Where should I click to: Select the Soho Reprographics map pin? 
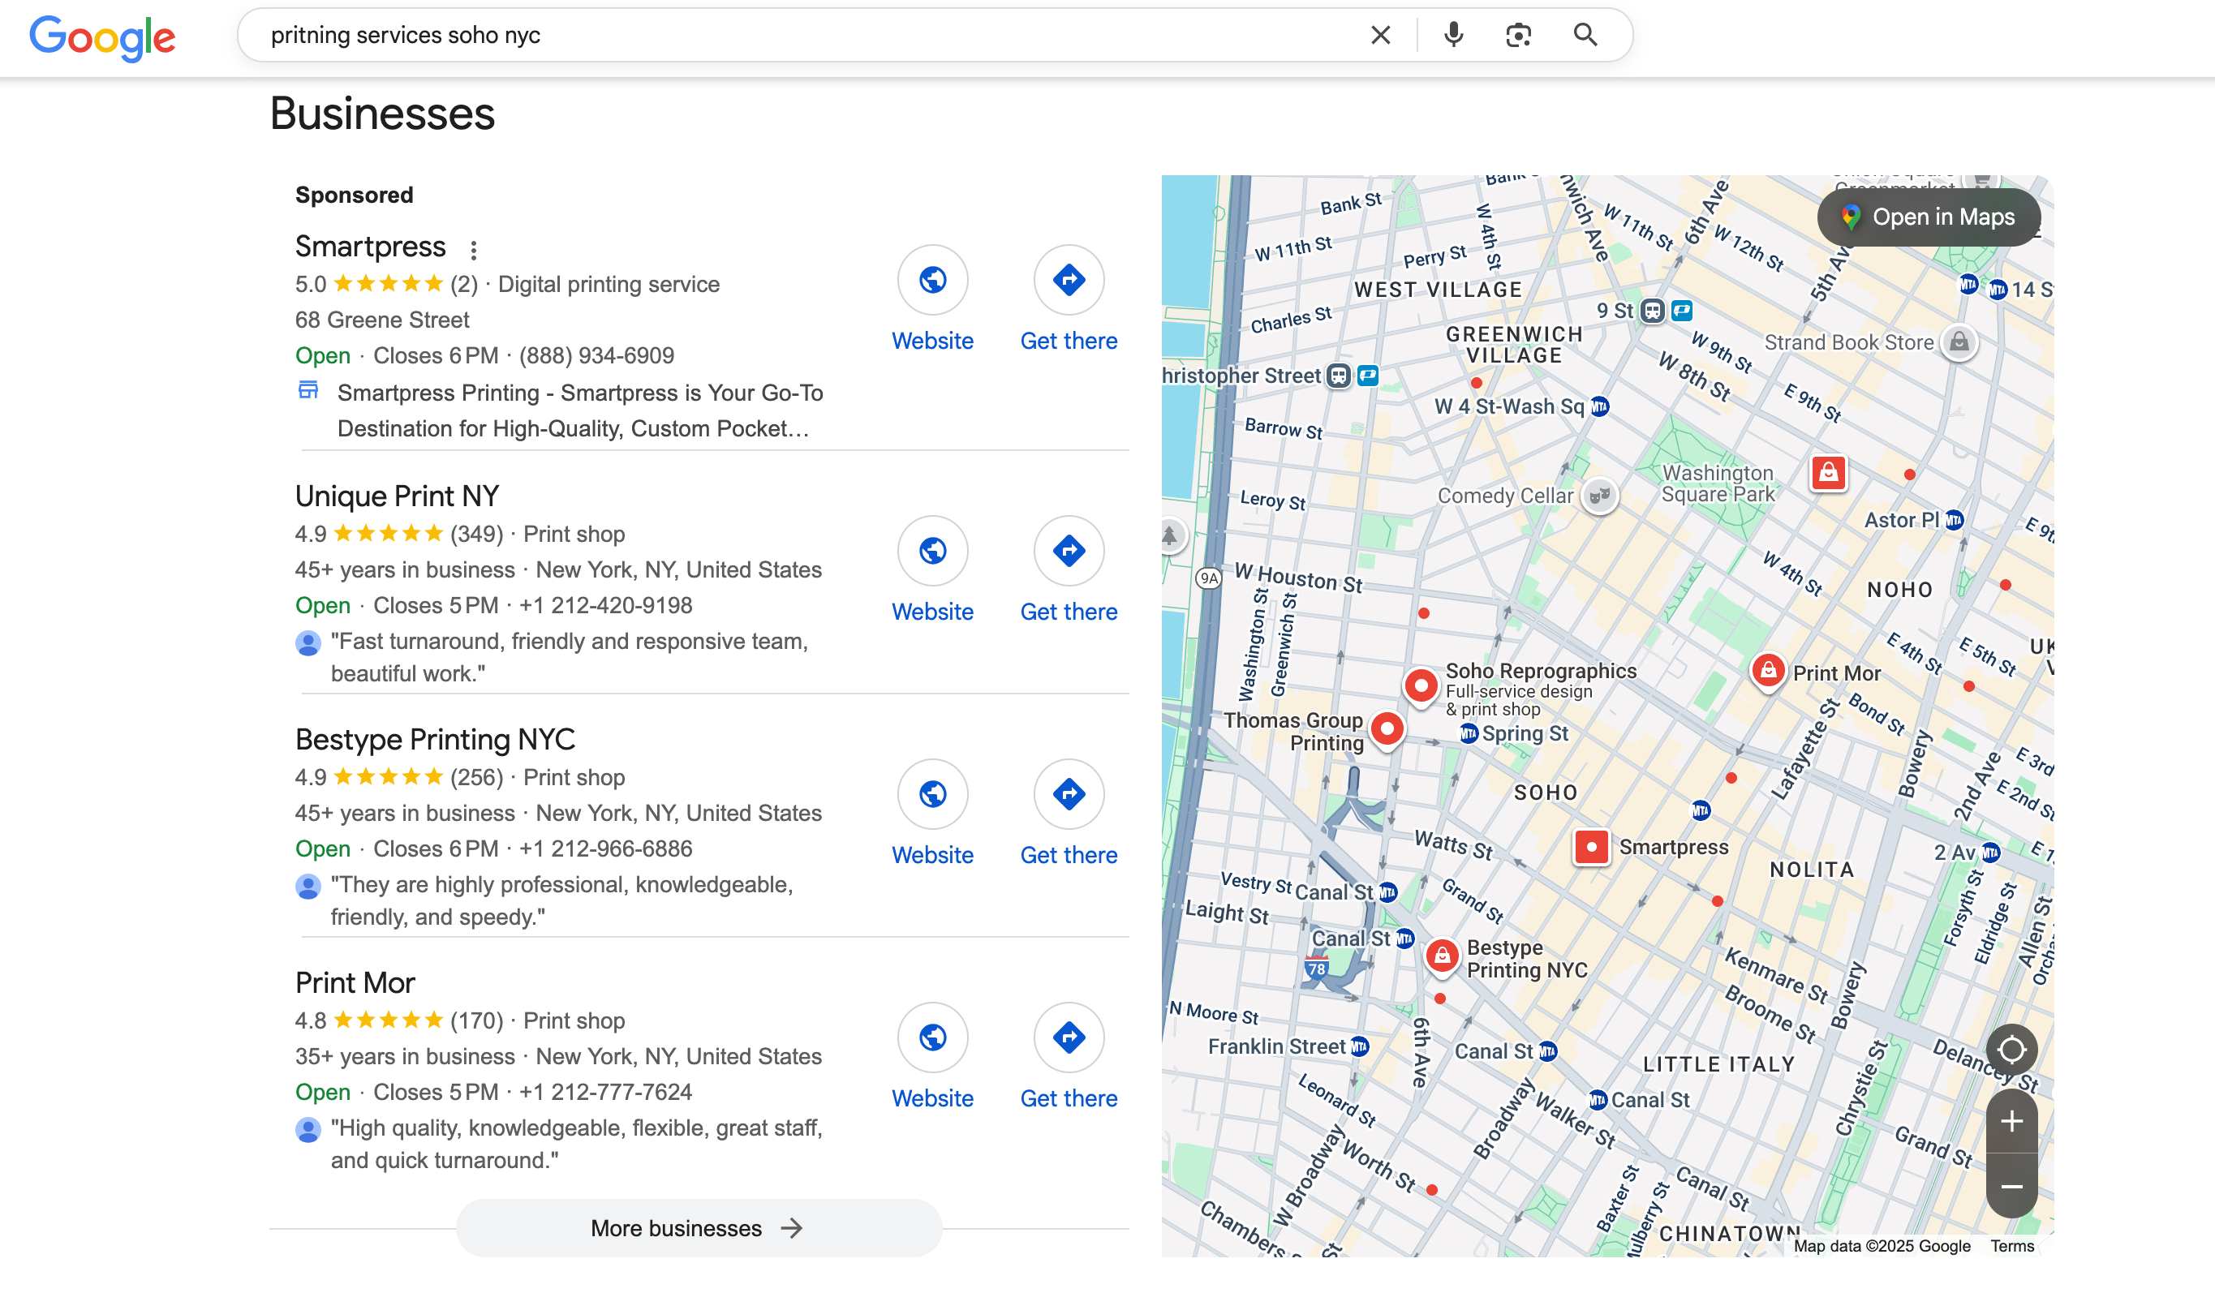click(1421, 685)
